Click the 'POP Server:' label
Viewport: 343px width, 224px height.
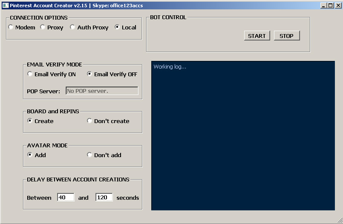click(x=43, y=92)
